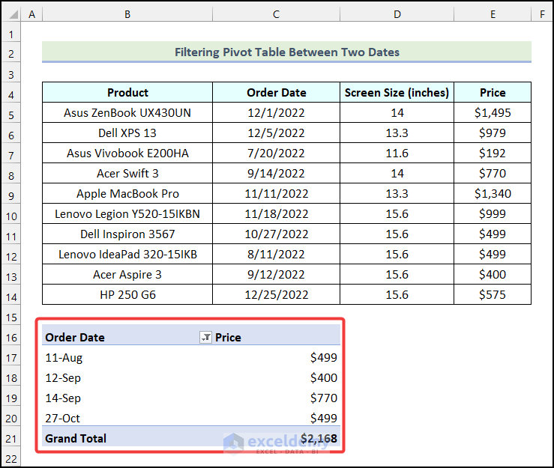Image resolution: width=554 pixels, height=468 pixels.
Task: Click the row 21 header
Action: pyautogui.click(x=10, y=439)
